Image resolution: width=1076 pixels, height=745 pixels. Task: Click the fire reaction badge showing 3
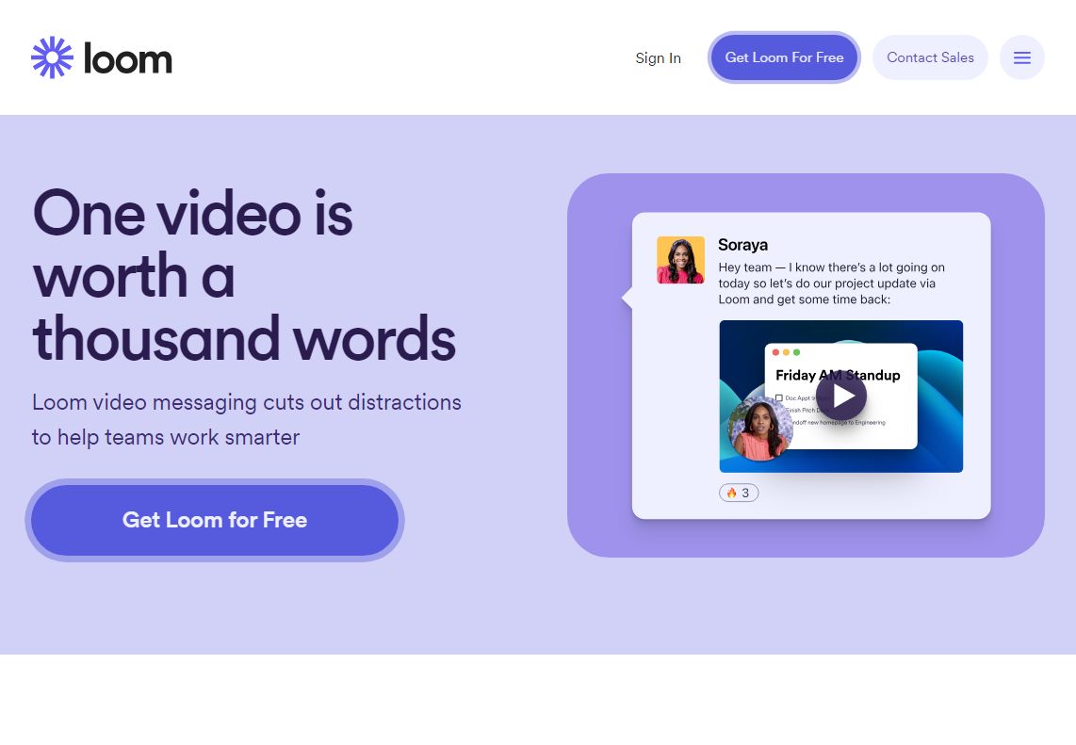739,493
